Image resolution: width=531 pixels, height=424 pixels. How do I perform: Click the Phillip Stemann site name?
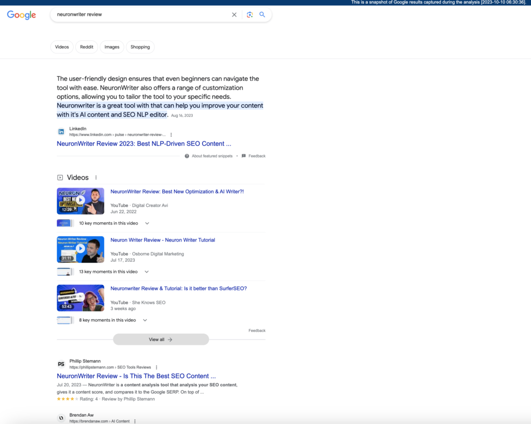click(x=85, y=361)
